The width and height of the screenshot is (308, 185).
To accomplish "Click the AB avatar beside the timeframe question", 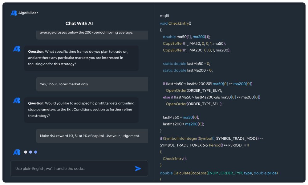I will [16, 49].
